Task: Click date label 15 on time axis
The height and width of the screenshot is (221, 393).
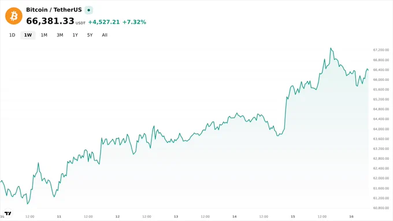Action: (x=293, y=216)
